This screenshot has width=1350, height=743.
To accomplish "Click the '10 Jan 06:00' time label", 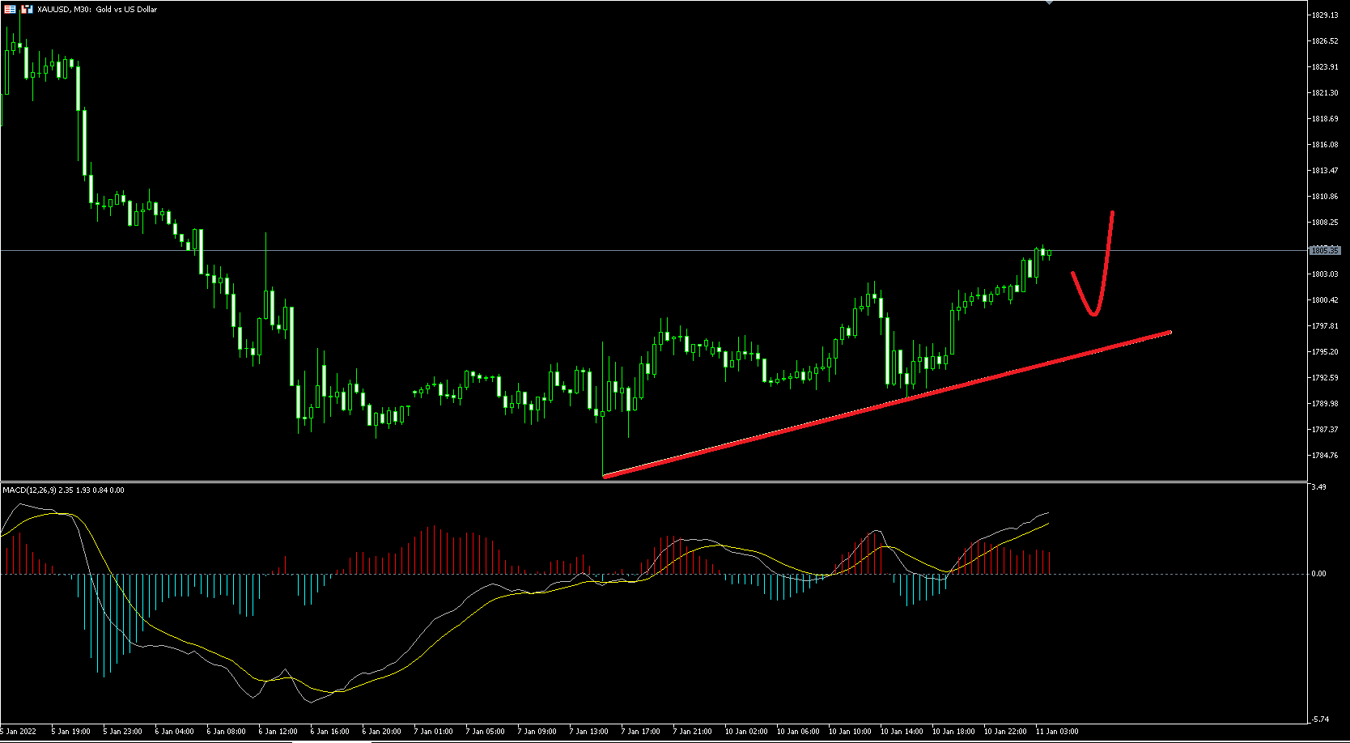I will 798,732.
